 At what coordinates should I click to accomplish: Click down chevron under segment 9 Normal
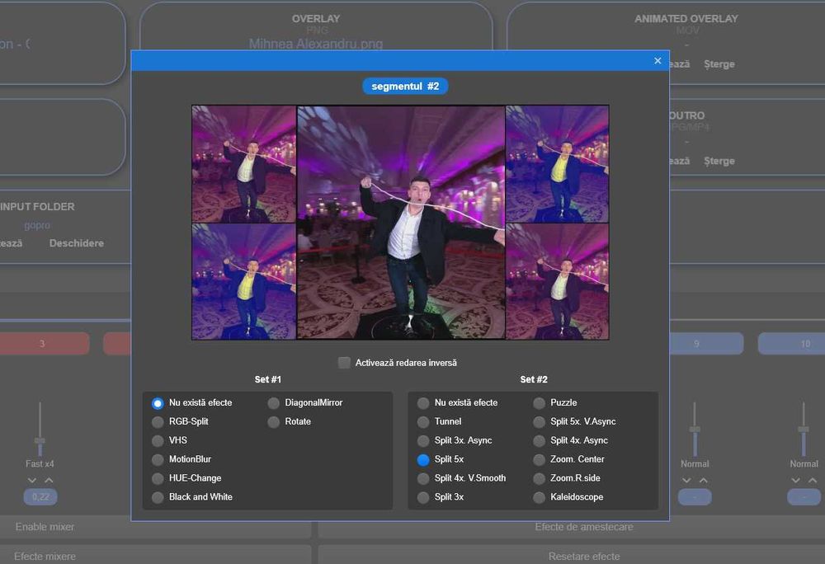(x=686, y=481)
